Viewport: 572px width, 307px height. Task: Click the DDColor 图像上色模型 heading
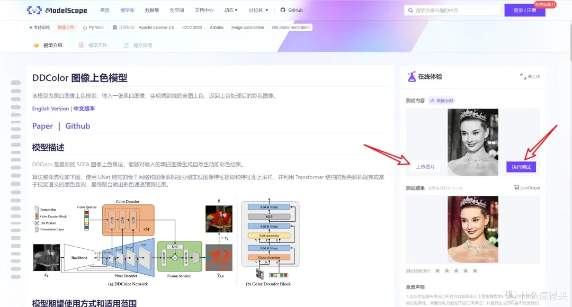tap(80, 78)
